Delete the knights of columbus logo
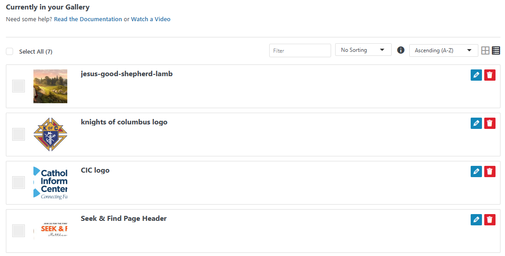This screenshot has width=505, height=256. tap(490, 123)
